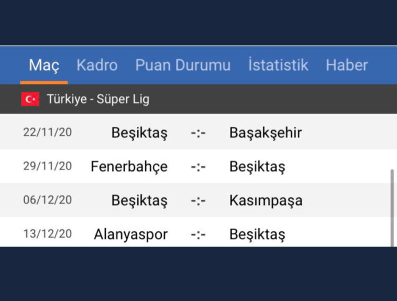Open the Puan Durumu tab
Viewport: 397px width, 301px height.
[x=183, y=65]
